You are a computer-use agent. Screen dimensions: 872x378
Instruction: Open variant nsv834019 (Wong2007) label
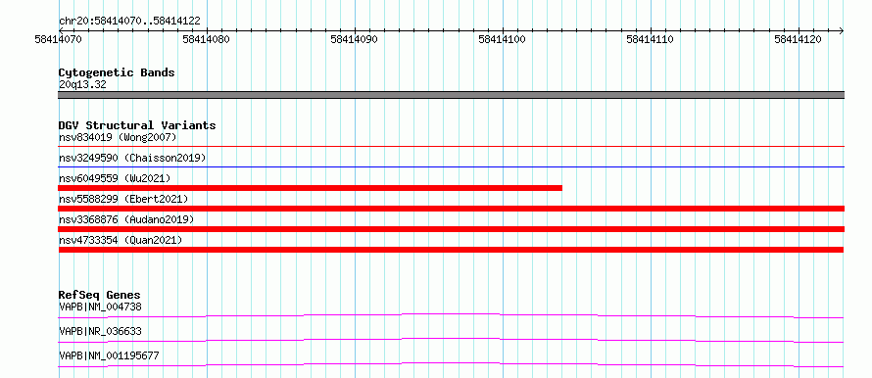pyautogui.click(x=118, y=137)
